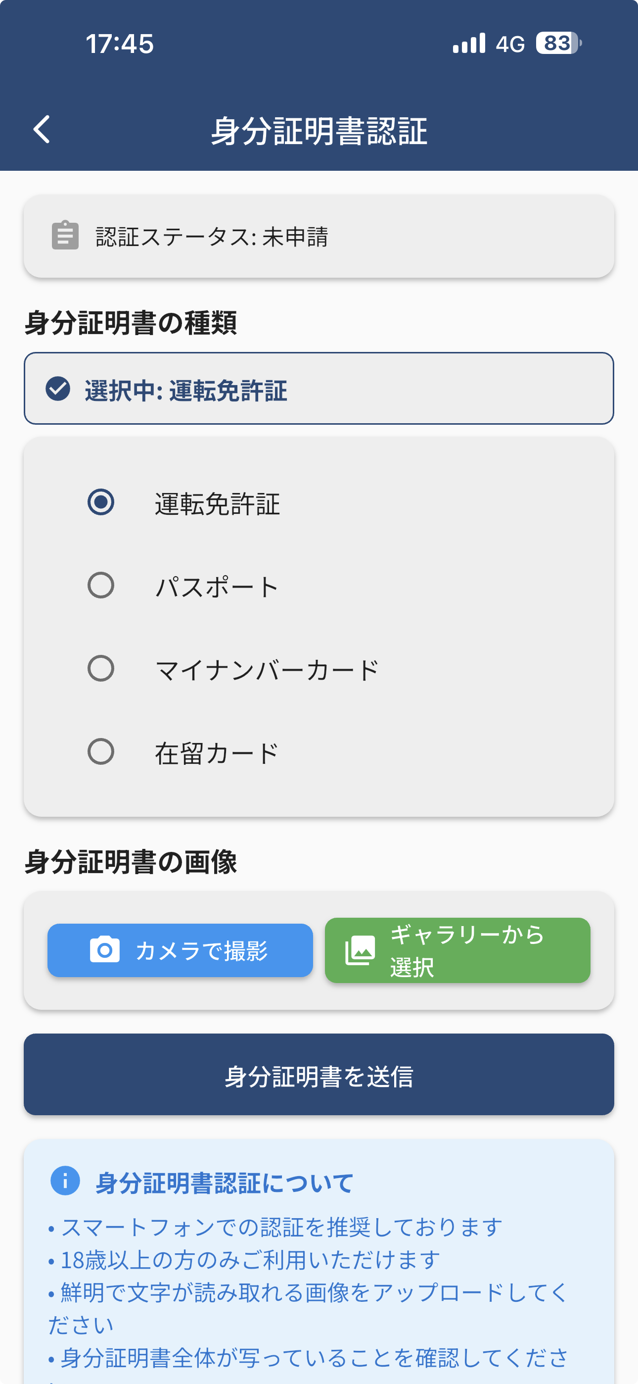Select the パスポート radio button
This screenshot has height=1384, width=638.
[x=102, y=587]
